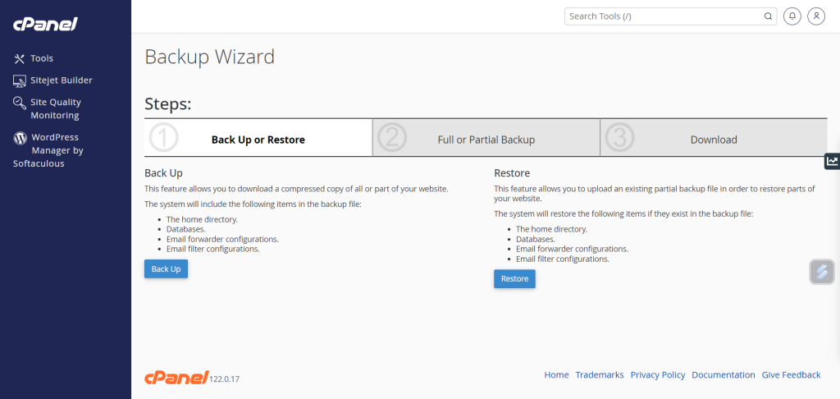The image size is (840, 399).
Task: Launch WordPress Manager by Softaculous
Action: tap(21, 138)
